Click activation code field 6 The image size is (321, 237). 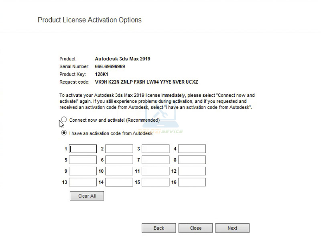click(x=119, y=160)
